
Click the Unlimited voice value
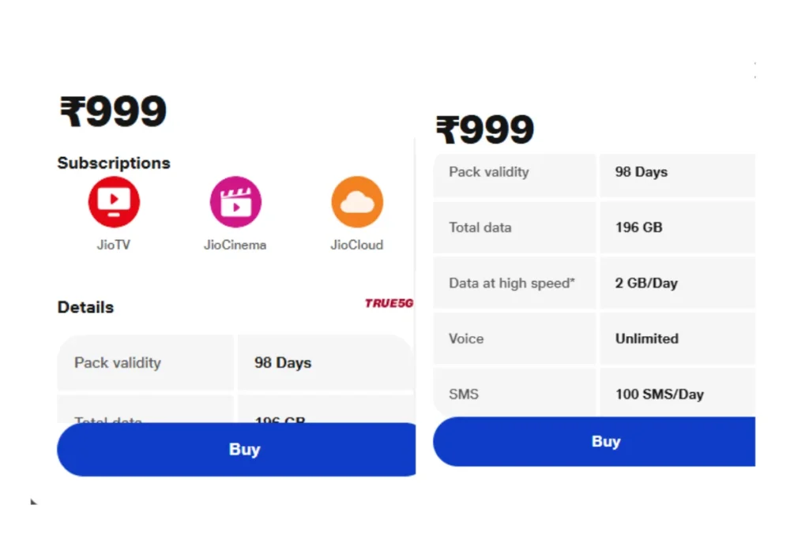click(647, 339)
